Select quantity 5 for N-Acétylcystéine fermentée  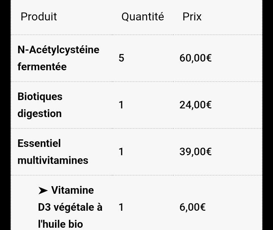121,58
